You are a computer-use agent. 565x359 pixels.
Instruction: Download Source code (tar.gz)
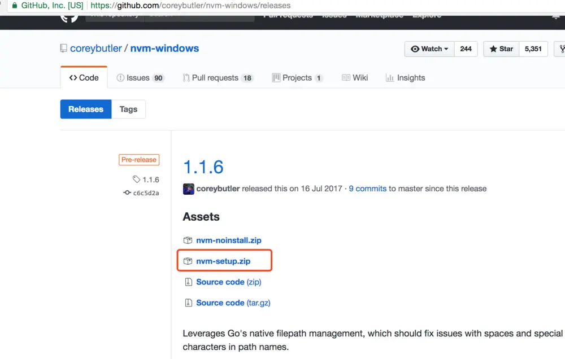click(x=233, y=303)
